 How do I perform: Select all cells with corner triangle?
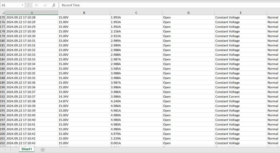(3, 13)
